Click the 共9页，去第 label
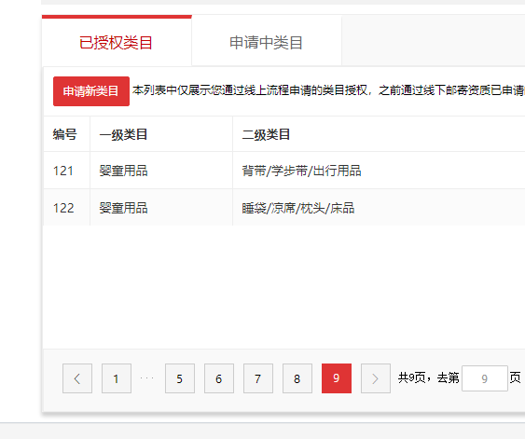Screen dimensions: 525x439 [429, 377]
